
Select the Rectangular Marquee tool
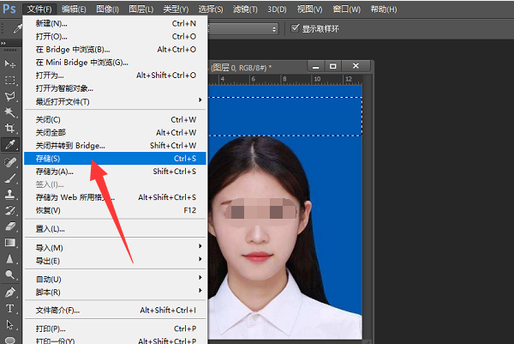tap(9, 80)
